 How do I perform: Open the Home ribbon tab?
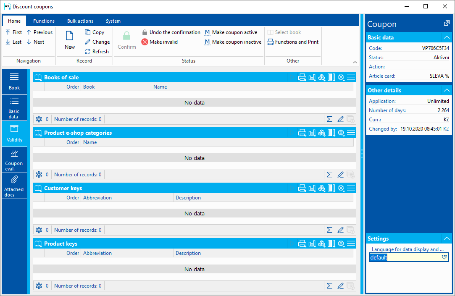point(14,21)
